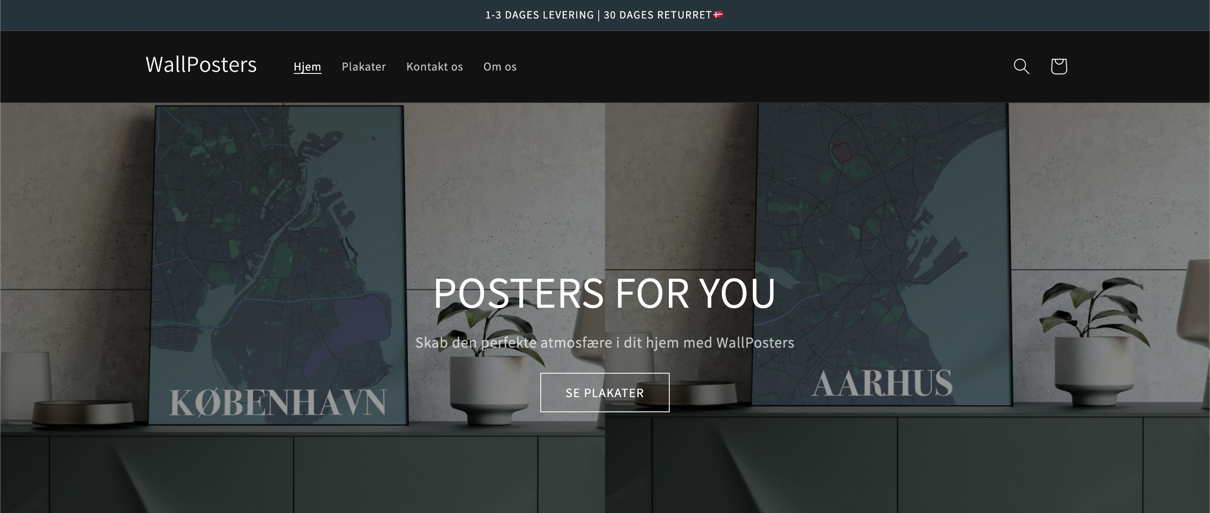
Task: Click the POSTERS FOR YOU heading
Action: [x=605, y=293]
